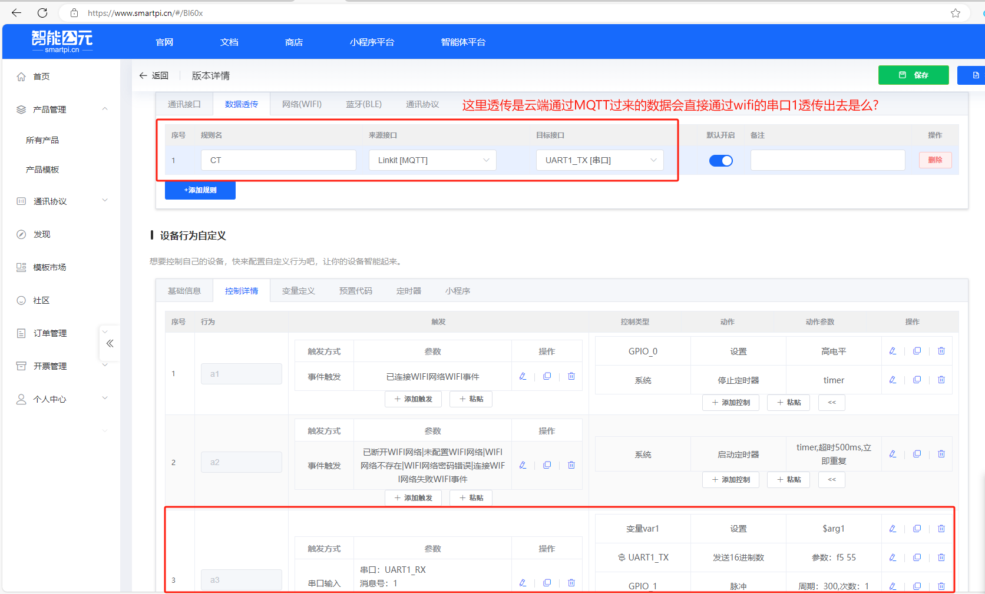985x594 pixels.
Task: Click the 备注 remarks input field
Action: 827,160
